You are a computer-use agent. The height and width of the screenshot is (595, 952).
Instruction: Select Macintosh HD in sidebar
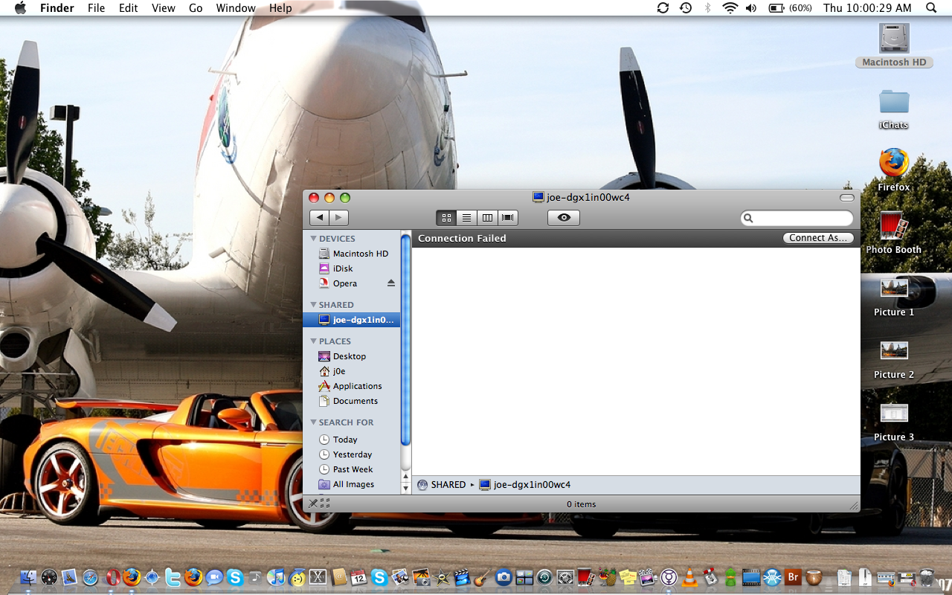(352, 254)
